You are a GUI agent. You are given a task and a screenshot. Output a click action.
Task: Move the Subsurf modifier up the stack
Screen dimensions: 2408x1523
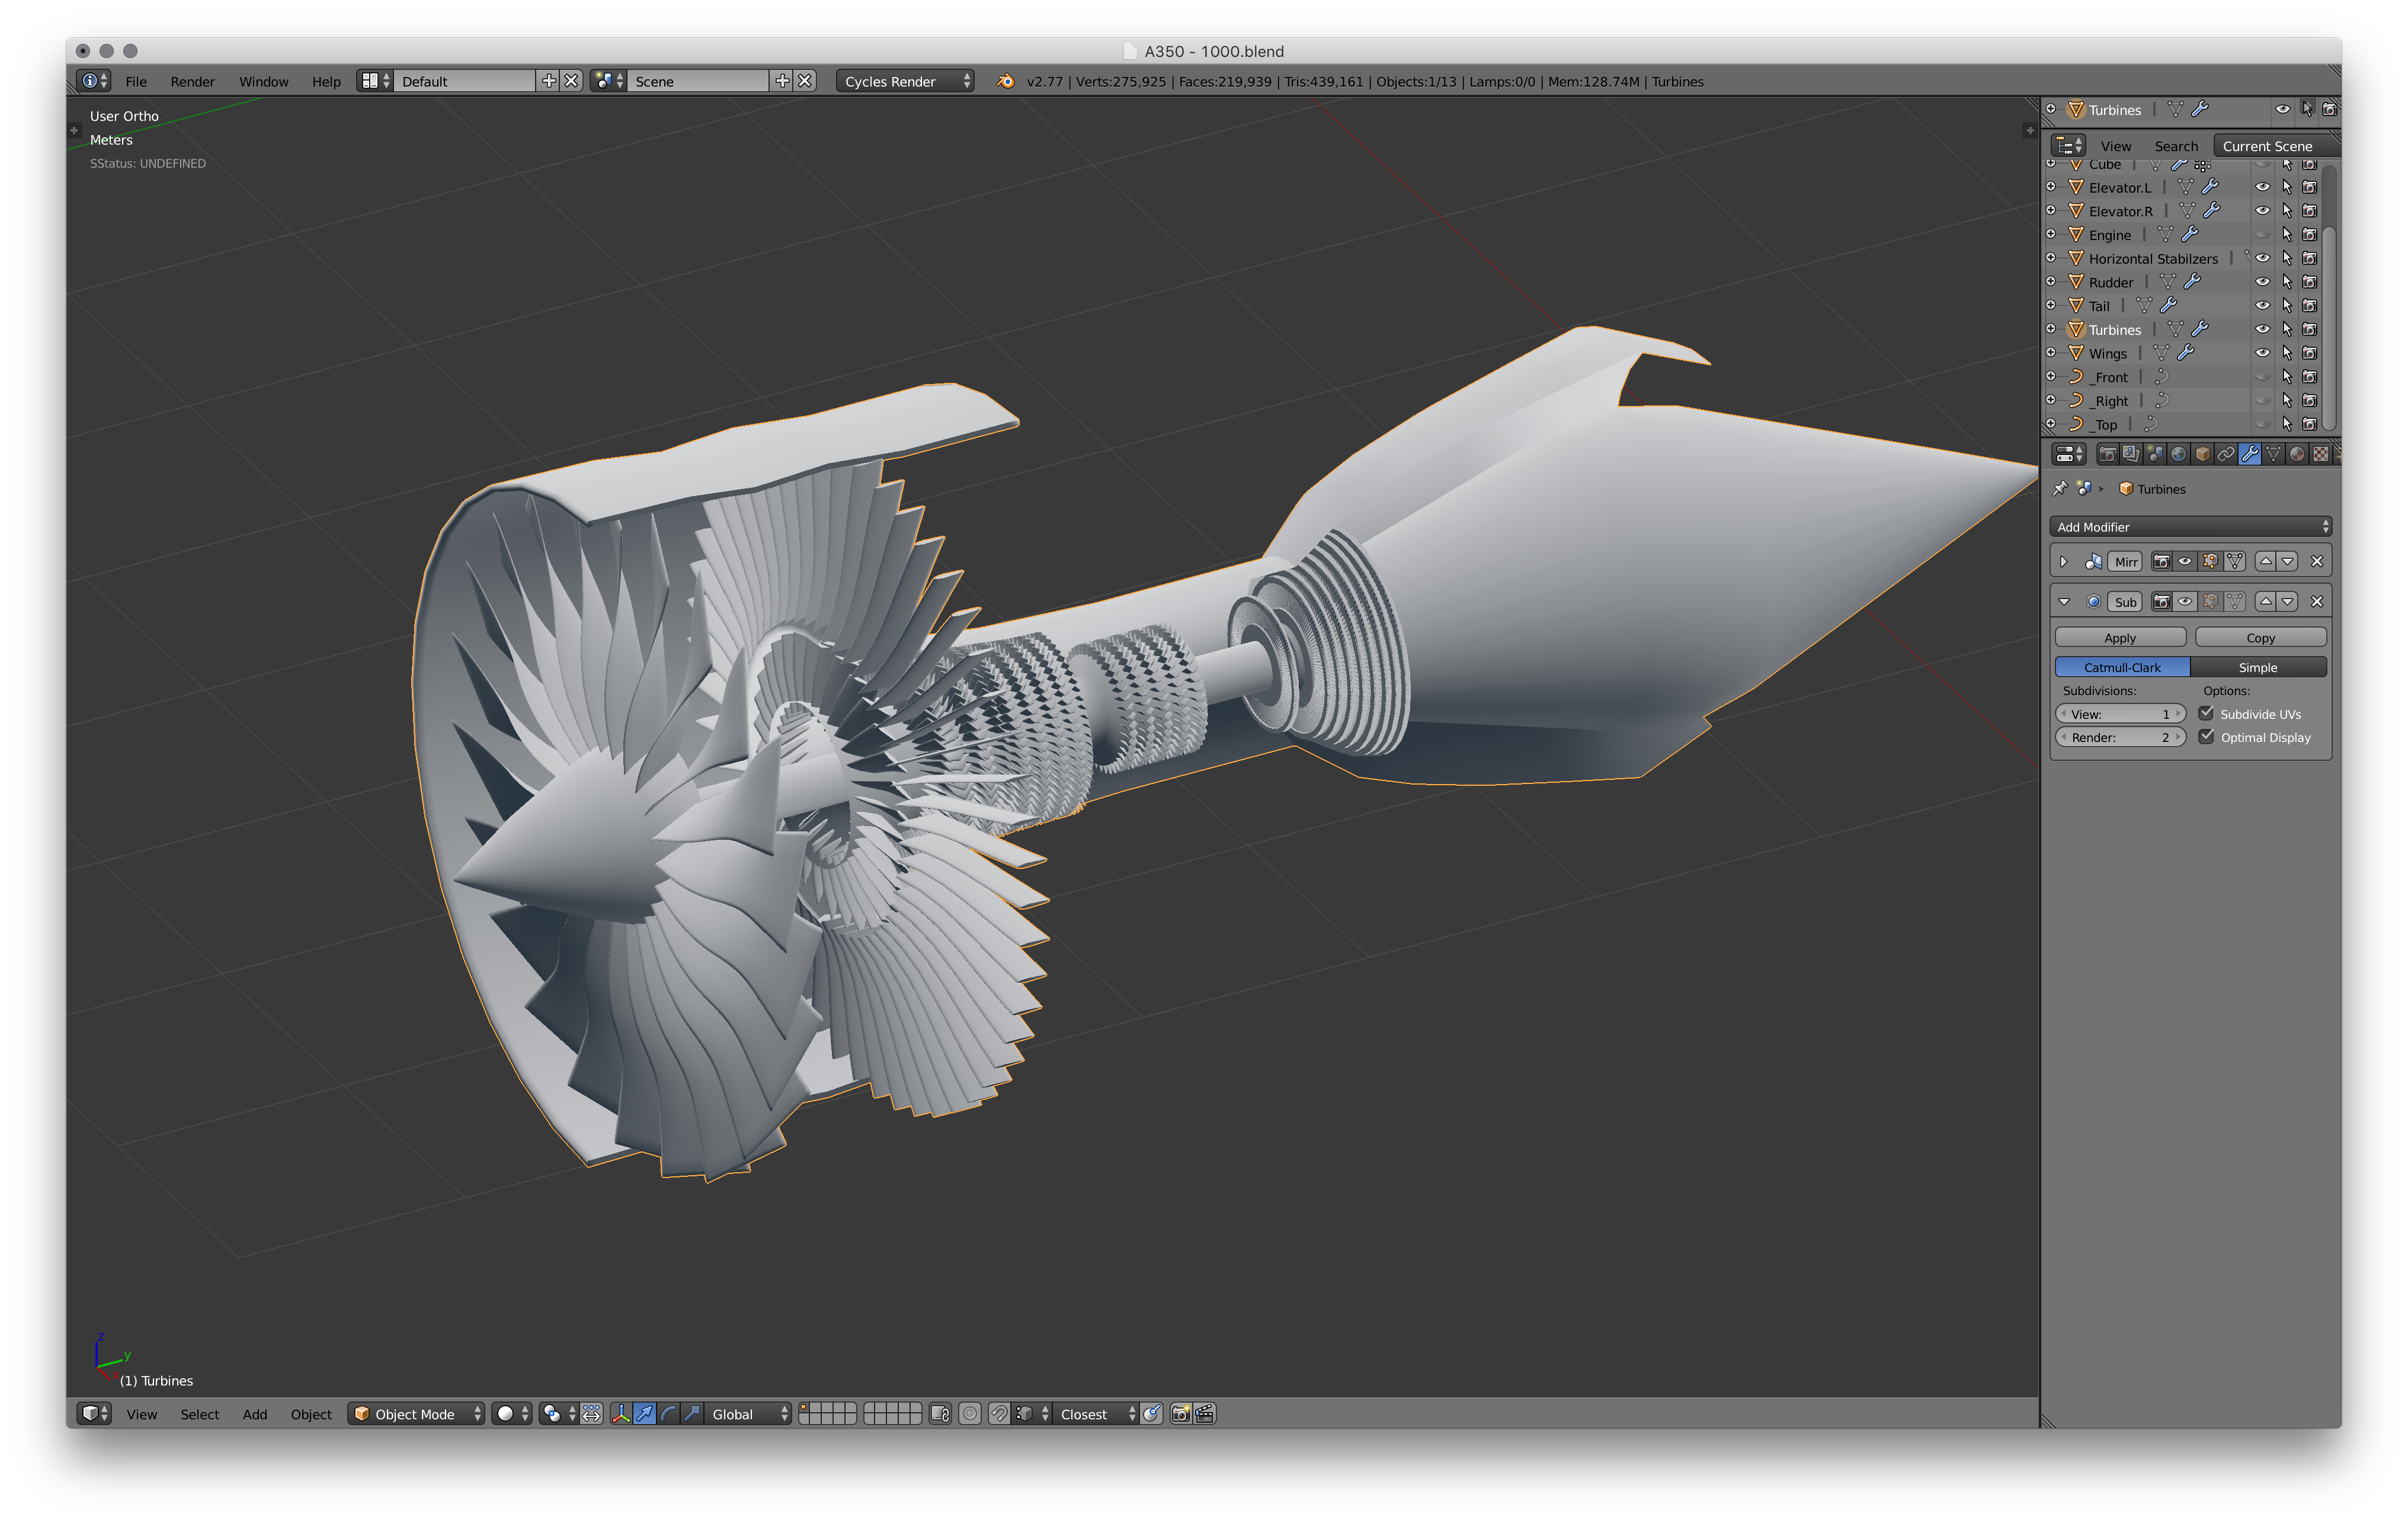click(x=2266, y=601)
